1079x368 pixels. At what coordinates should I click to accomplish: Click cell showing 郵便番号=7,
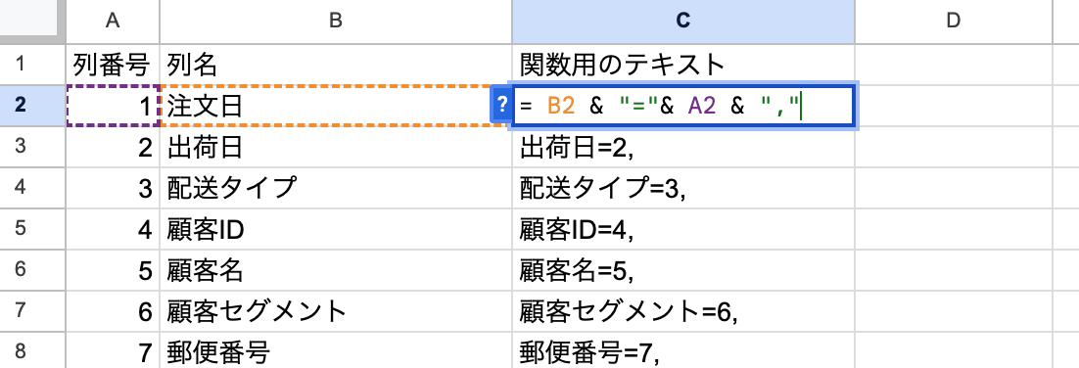[683, 353]
